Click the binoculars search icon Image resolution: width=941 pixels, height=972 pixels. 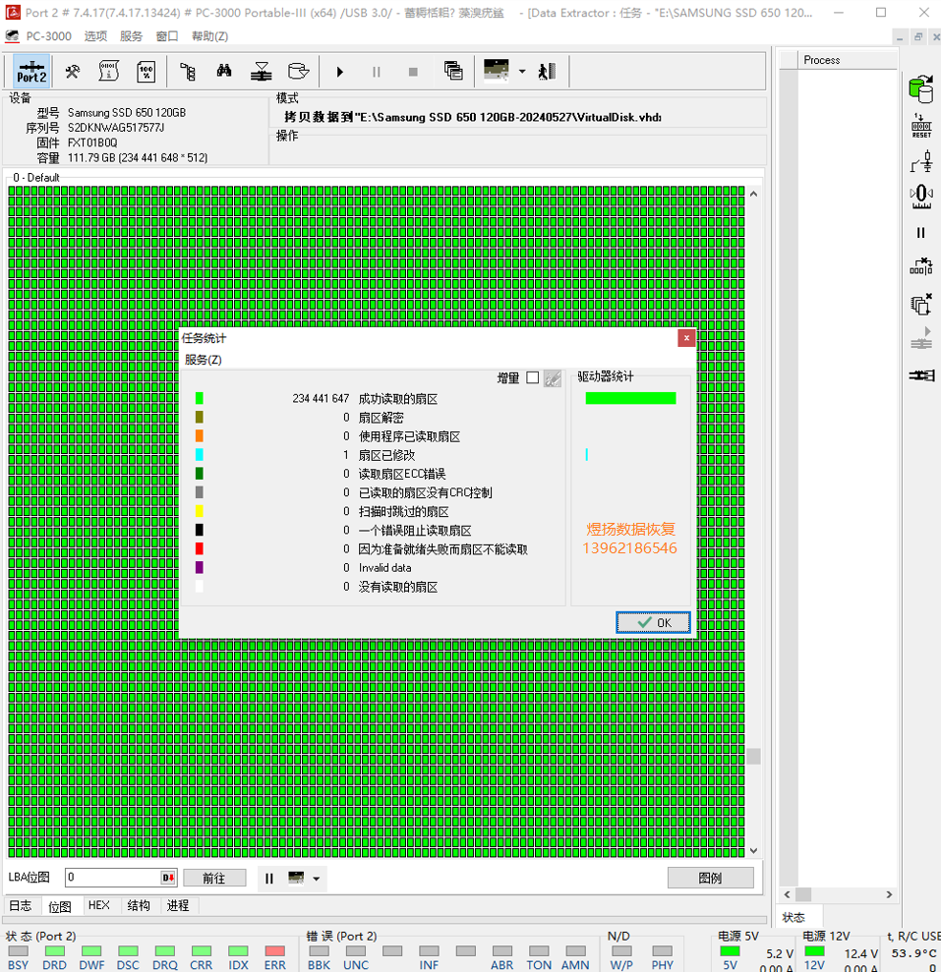click(224, 72)
